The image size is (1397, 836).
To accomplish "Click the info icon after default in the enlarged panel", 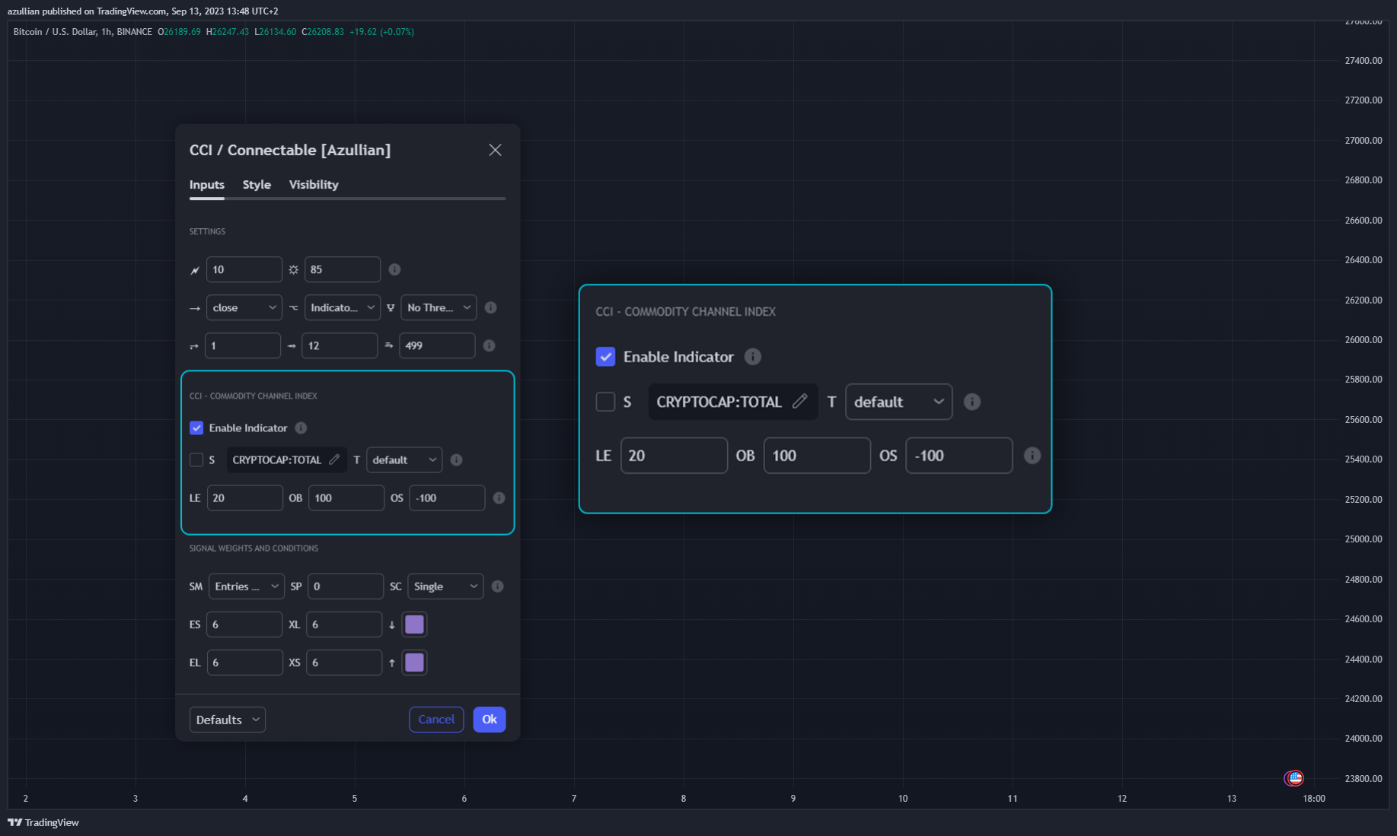I will pyautogui.click(x=972, y=402).
